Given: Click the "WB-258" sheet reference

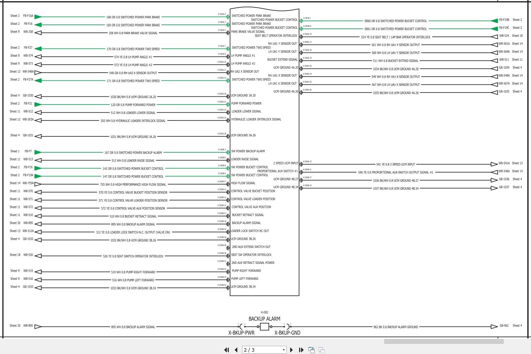Looking at the screenshot, I should pos(28,32).
